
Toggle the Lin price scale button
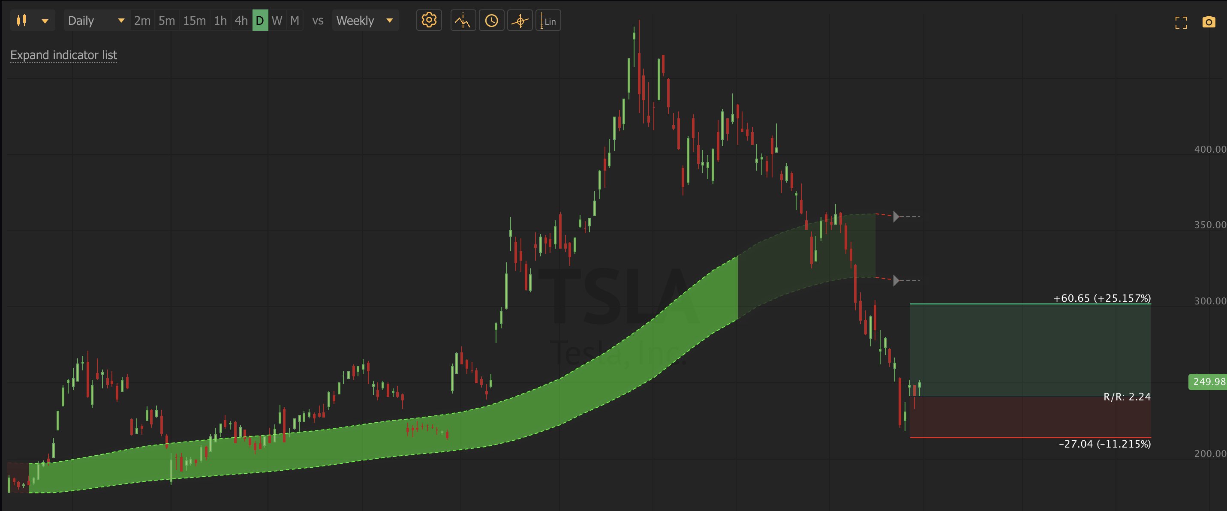[x=548, y=21]
